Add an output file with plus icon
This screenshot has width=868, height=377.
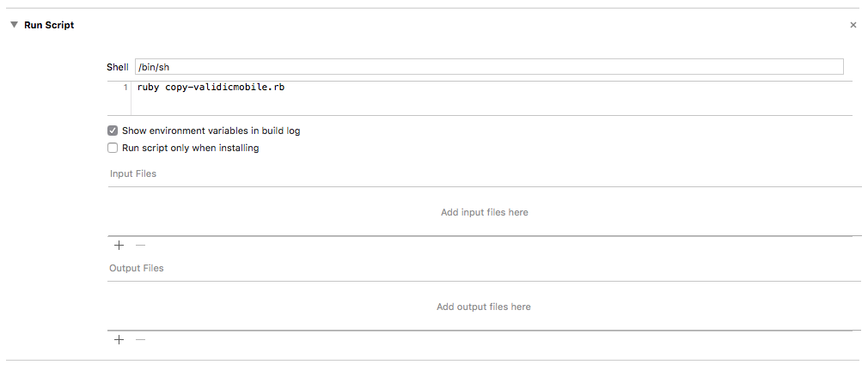pyautogui.click(x=119, y=339)
